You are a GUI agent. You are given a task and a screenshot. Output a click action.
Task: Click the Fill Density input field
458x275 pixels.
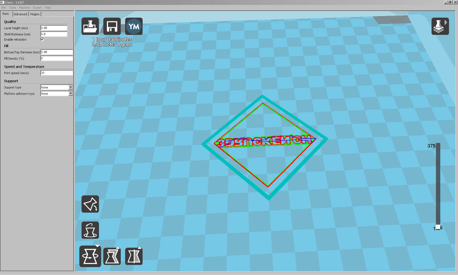coord(56,59)
